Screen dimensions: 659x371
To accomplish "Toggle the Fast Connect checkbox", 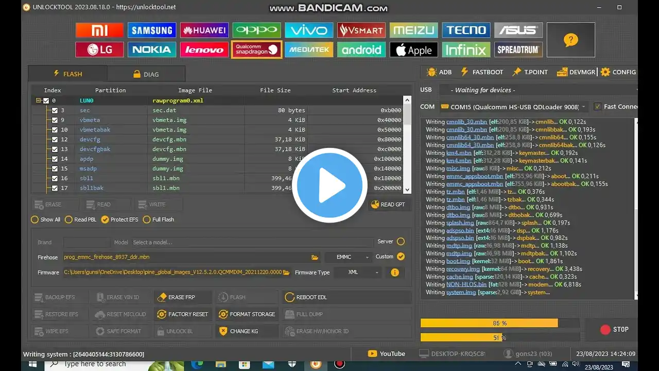I will (597, 107).
